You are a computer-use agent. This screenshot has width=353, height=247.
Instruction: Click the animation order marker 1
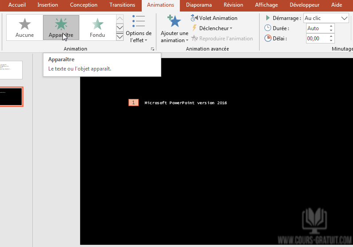(133, 103)
